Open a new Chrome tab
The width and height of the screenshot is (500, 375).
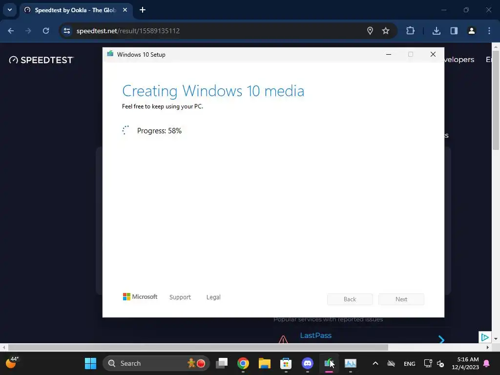tap(143, 10)
